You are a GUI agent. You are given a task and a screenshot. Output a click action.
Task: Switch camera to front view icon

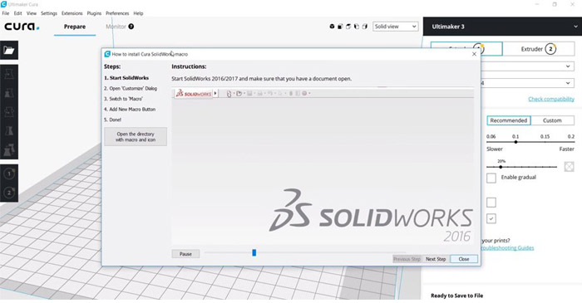pos(340,27)
